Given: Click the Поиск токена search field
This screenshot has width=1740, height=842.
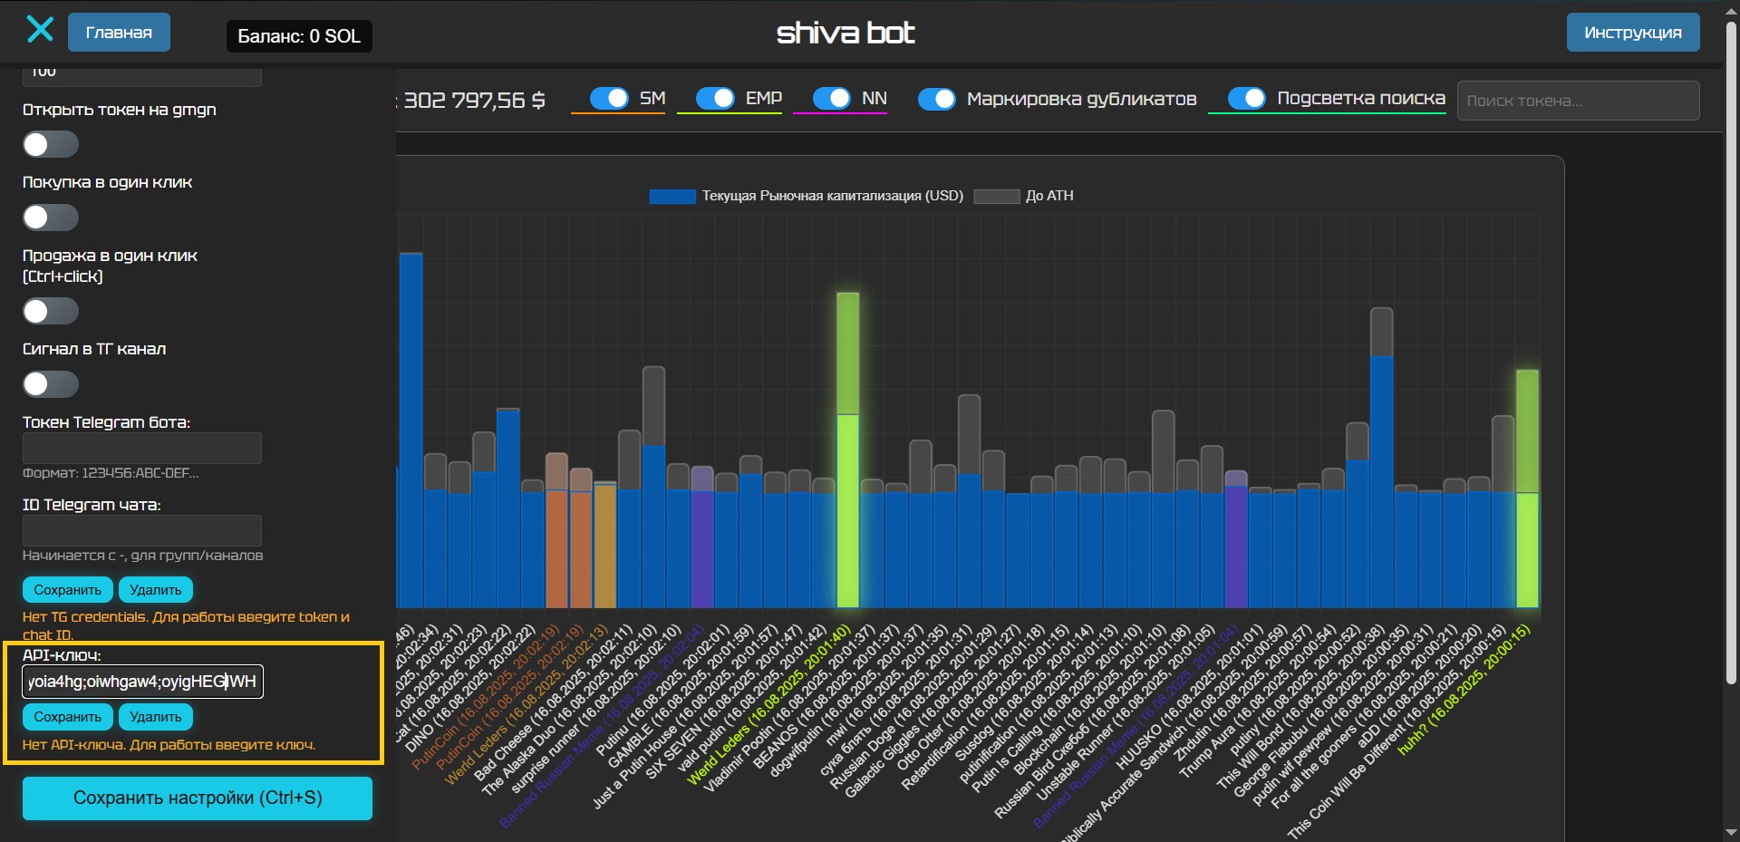Looking at the screenshot, I should pos(1577,101).
